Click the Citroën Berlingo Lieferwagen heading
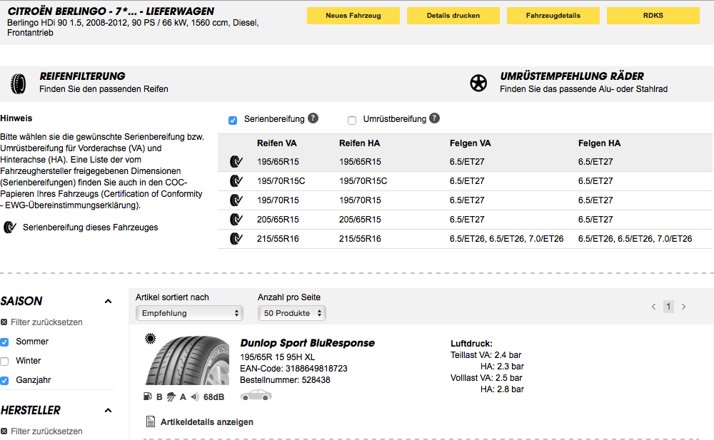 (111, 11)
